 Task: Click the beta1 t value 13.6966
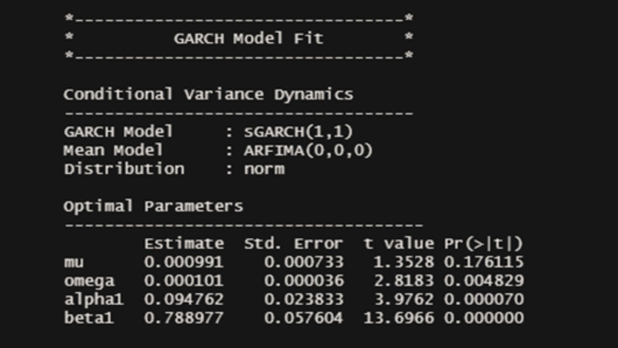tap(398, 318)
